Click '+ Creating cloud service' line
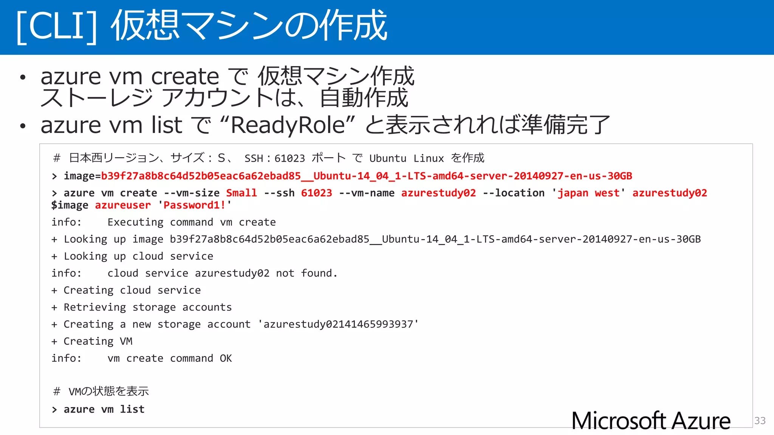Viewport: 774px width, 435px height. 126,290
